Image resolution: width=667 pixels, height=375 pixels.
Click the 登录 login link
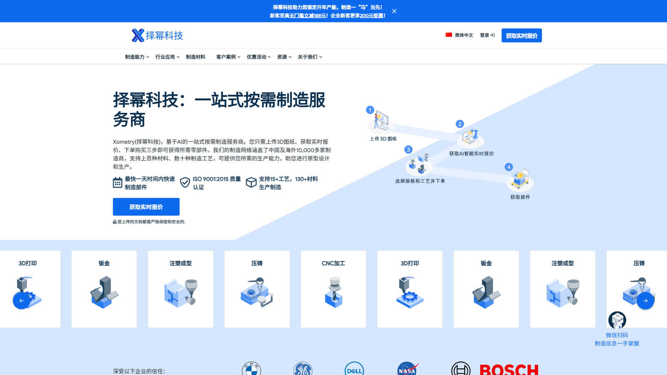tap(486, 35)
